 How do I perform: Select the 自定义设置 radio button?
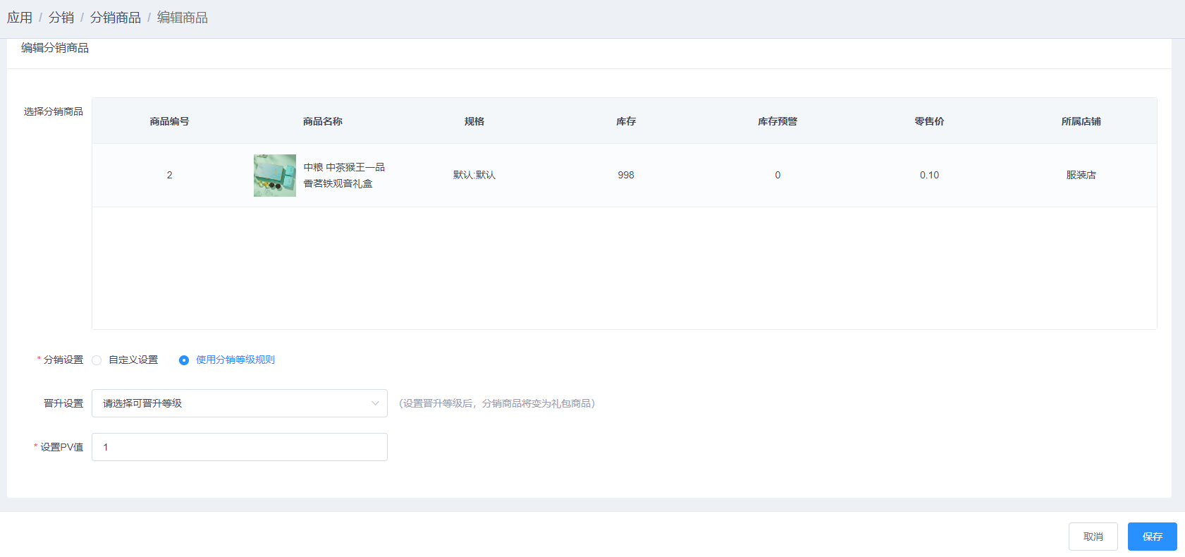(x=97, y=360)
